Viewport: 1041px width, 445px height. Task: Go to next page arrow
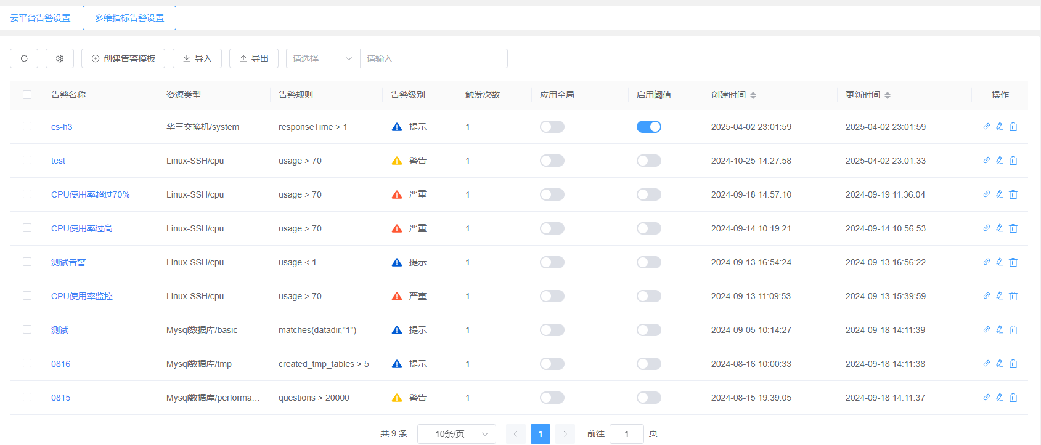[x=565, y=434]
